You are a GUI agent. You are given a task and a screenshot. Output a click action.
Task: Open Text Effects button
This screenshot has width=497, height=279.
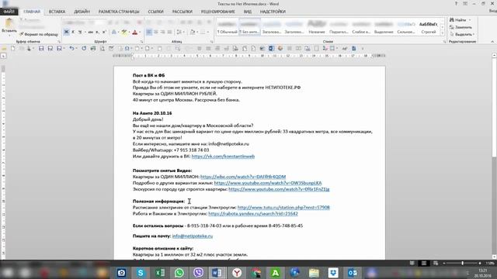[x=114, y=32]
